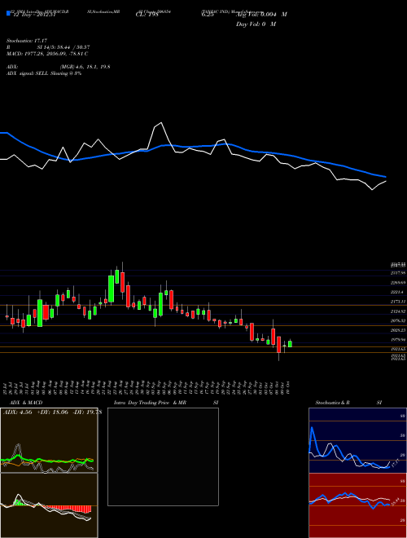Click the "Day Vol: 0 M" label
This screenshot has width=407, height=538.
256,24
